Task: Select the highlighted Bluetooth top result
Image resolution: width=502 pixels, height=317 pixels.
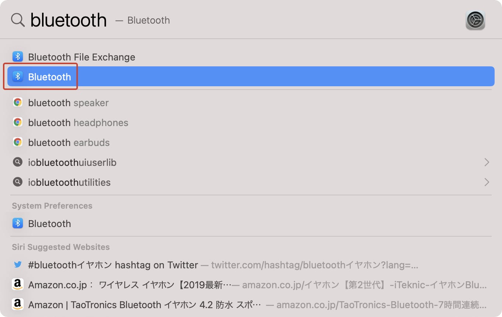Action: point(49,77)
